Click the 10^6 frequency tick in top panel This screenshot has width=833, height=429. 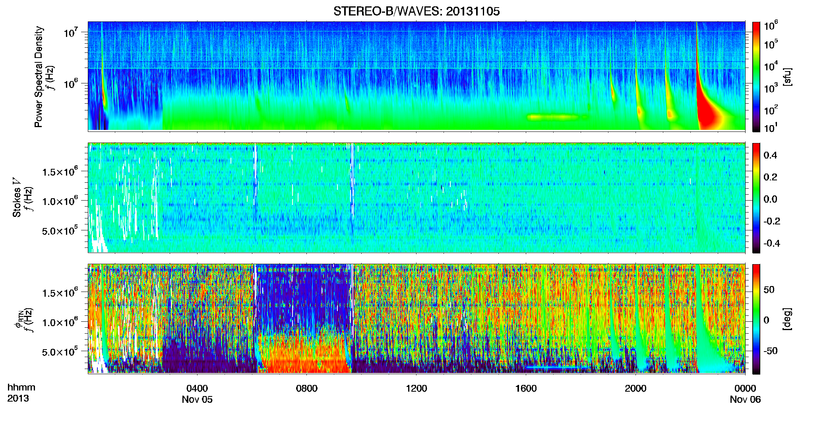coord(71,83)
